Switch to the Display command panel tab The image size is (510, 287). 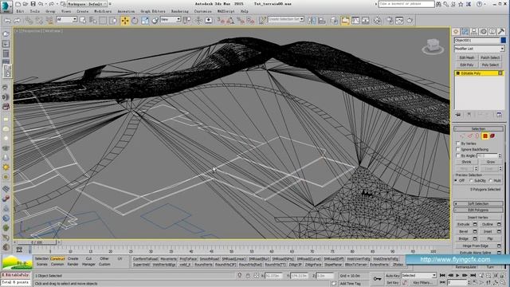tap(492, 32)
